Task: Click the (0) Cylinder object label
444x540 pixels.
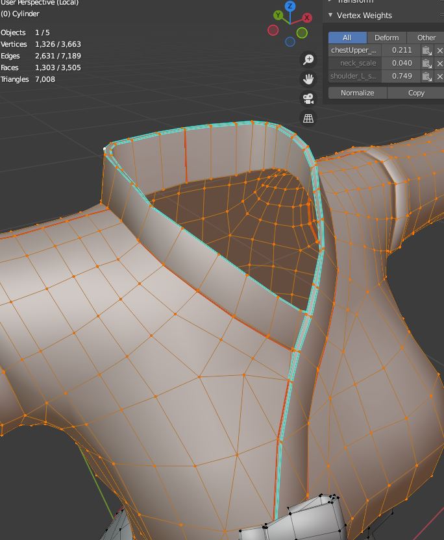Action: click(x=20, y=14)
